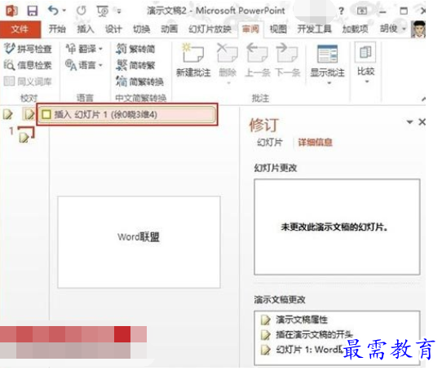Select slide 1 thumbnail in the slide pane
Screen dimensions: 442x375
coord(26,135)
